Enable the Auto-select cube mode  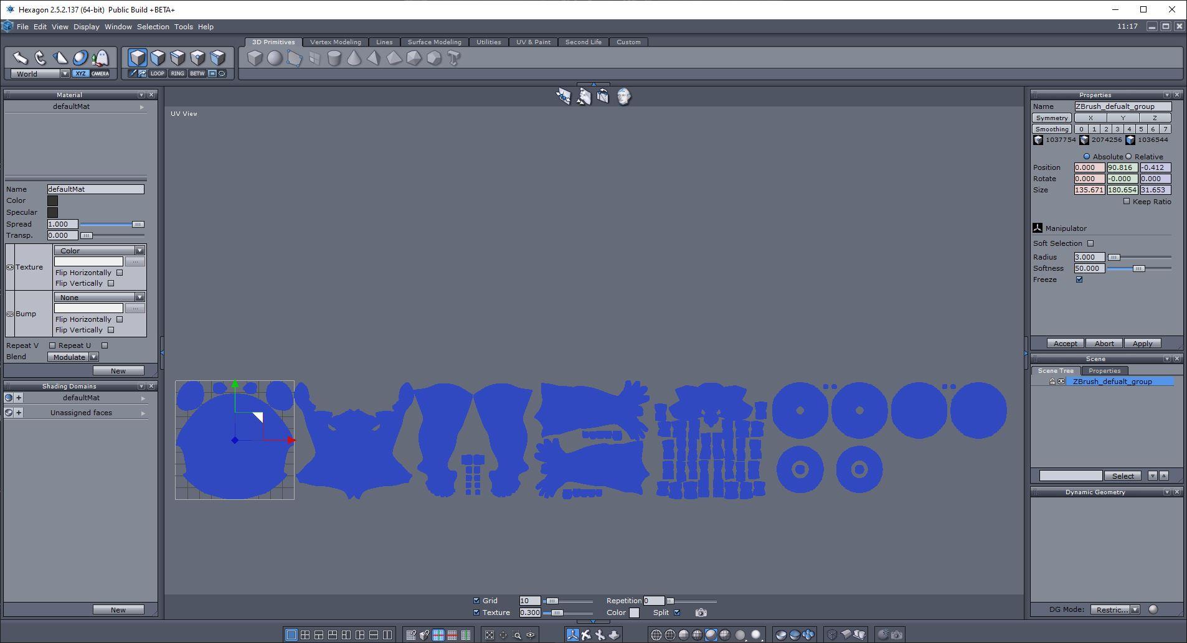(x=217, y=58)
